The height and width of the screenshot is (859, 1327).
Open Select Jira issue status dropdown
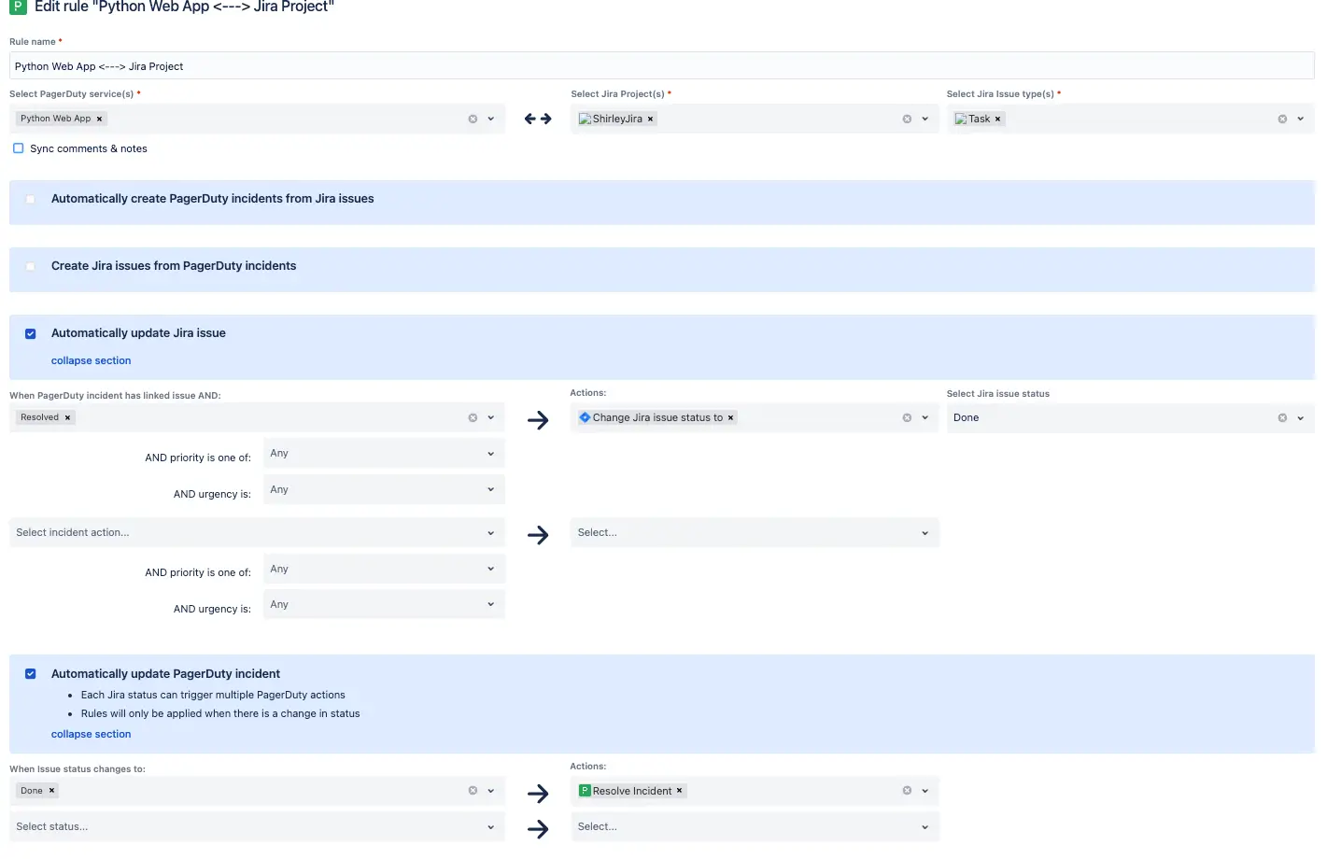[1301, 417]
